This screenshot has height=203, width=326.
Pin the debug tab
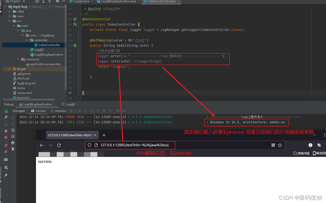pos(6,175)
